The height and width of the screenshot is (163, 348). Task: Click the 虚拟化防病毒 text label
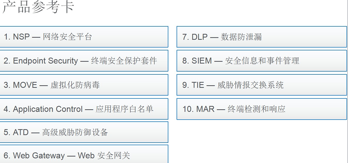(75, 85)
